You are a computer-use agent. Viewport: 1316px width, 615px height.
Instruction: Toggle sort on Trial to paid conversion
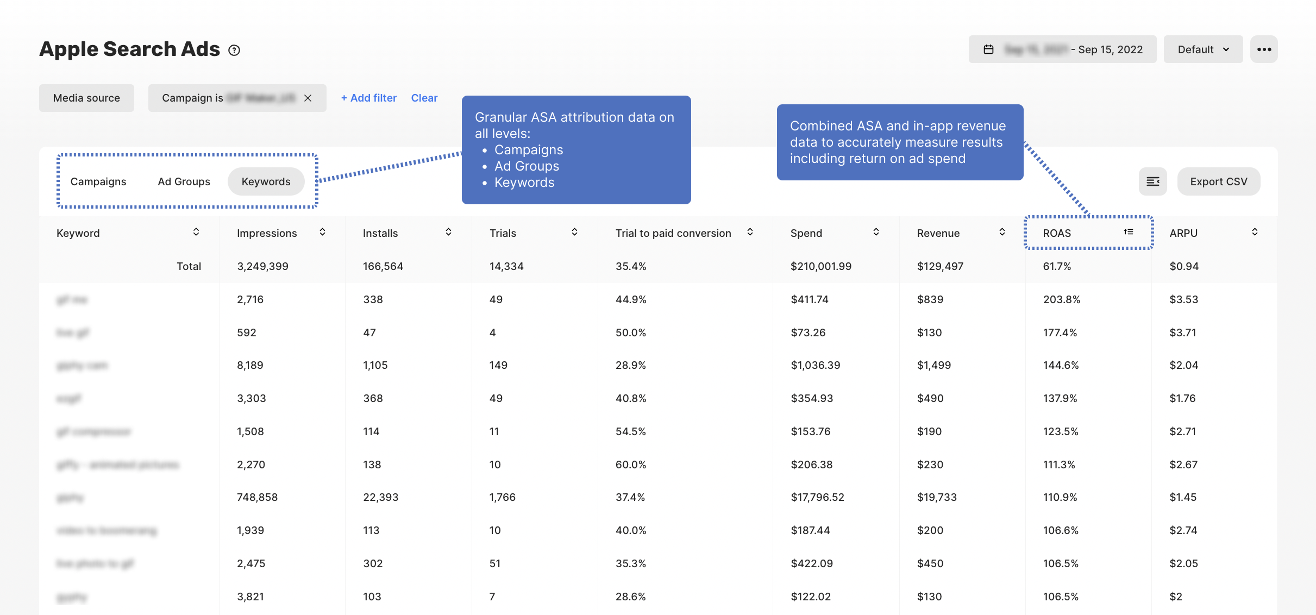(x=750, y=233)
